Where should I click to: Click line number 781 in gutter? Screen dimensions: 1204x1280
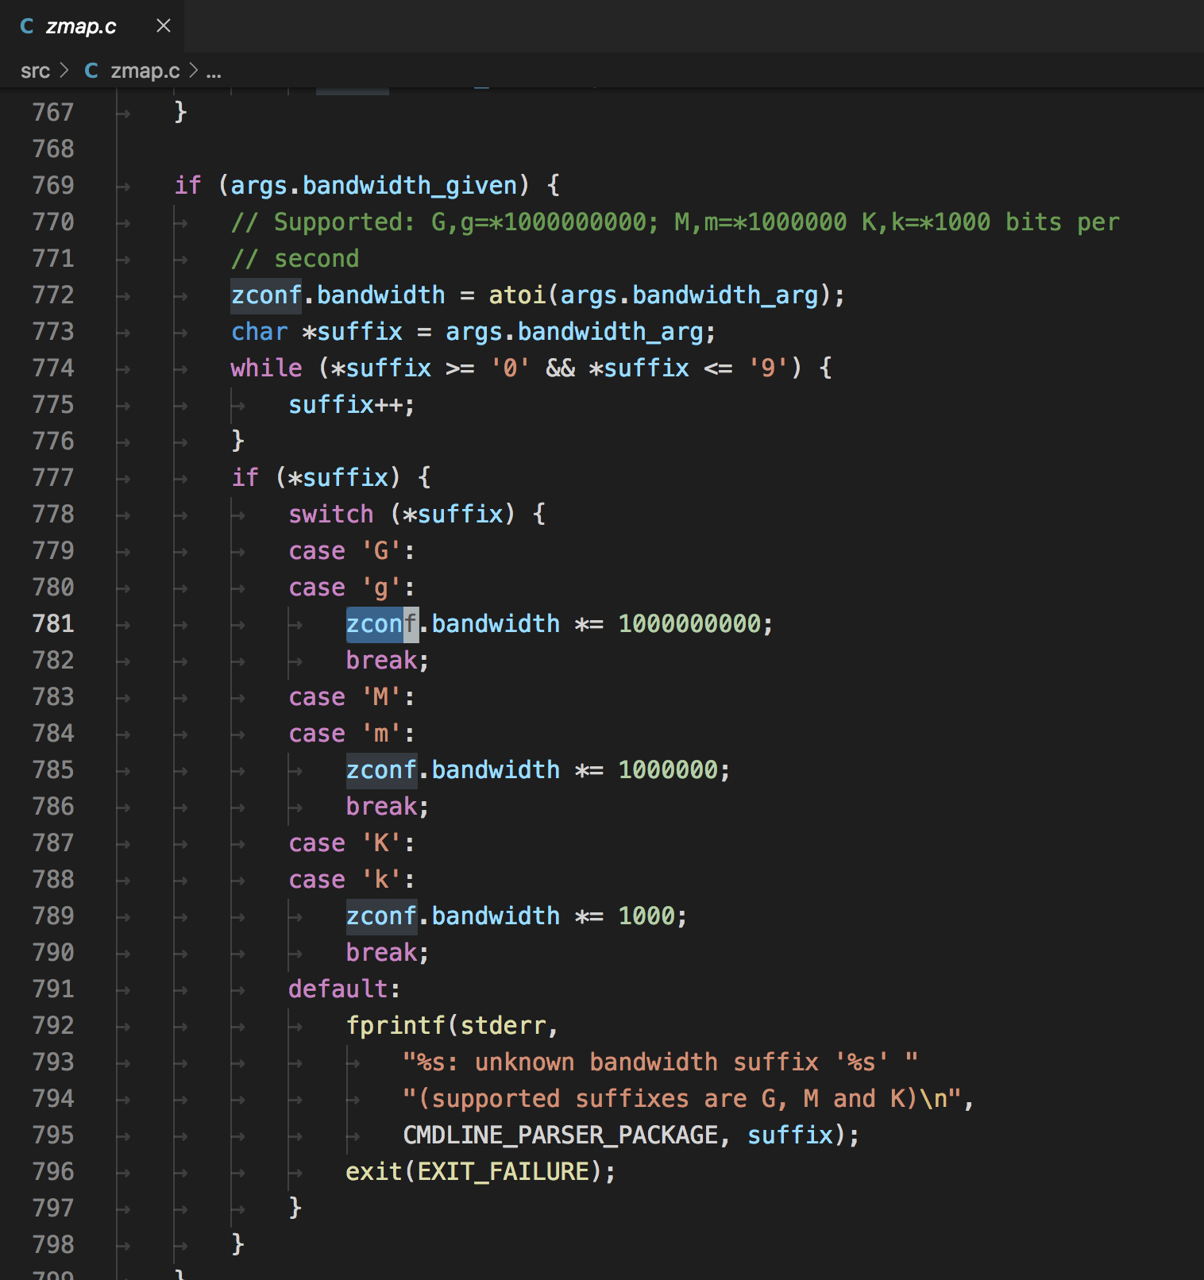point(53,623)
